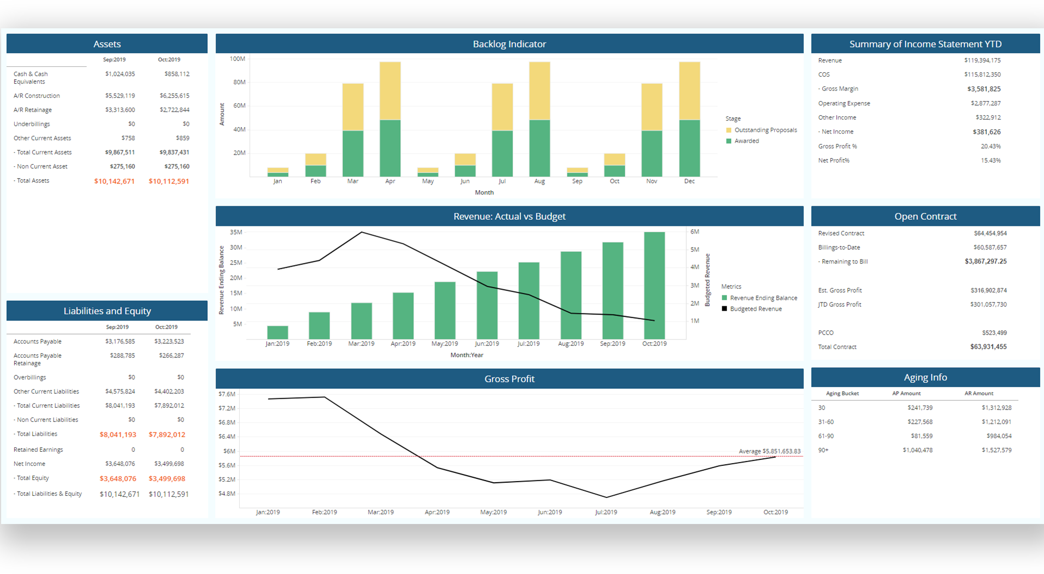
Task: Click Est. Gross Profit value $316,902,874
Action: [989, 291]
